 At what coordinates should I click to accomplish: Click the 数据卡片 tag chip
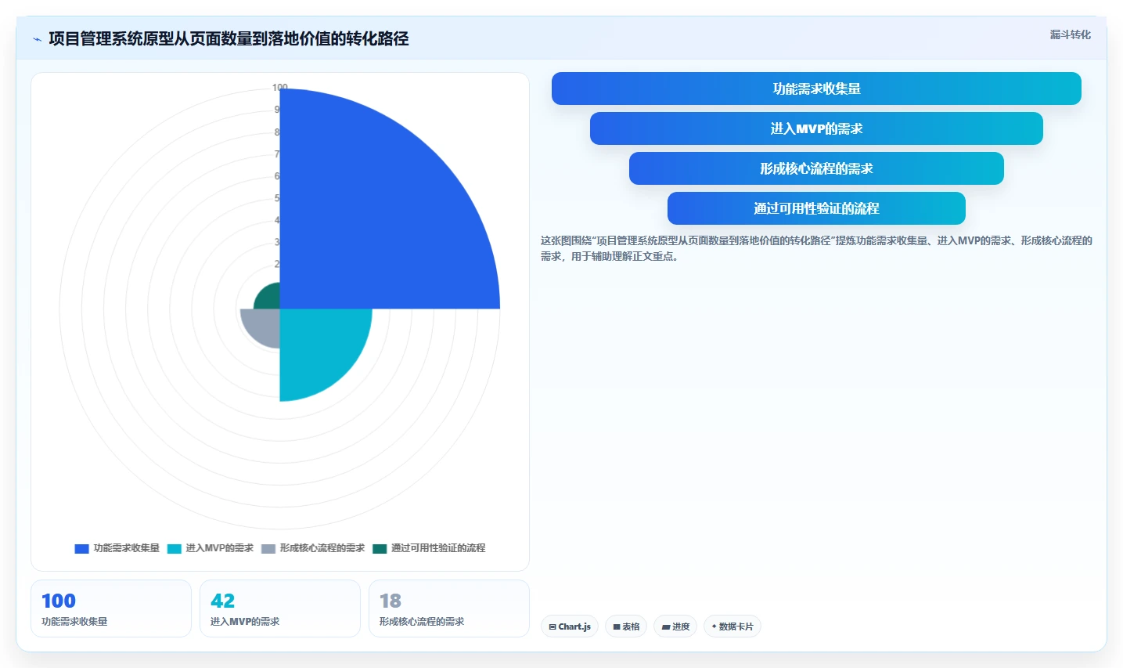coord(732,626)
